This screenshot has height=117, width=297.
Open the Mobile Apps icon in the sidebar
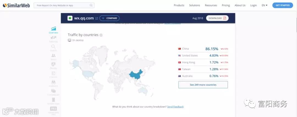(53, 100)
